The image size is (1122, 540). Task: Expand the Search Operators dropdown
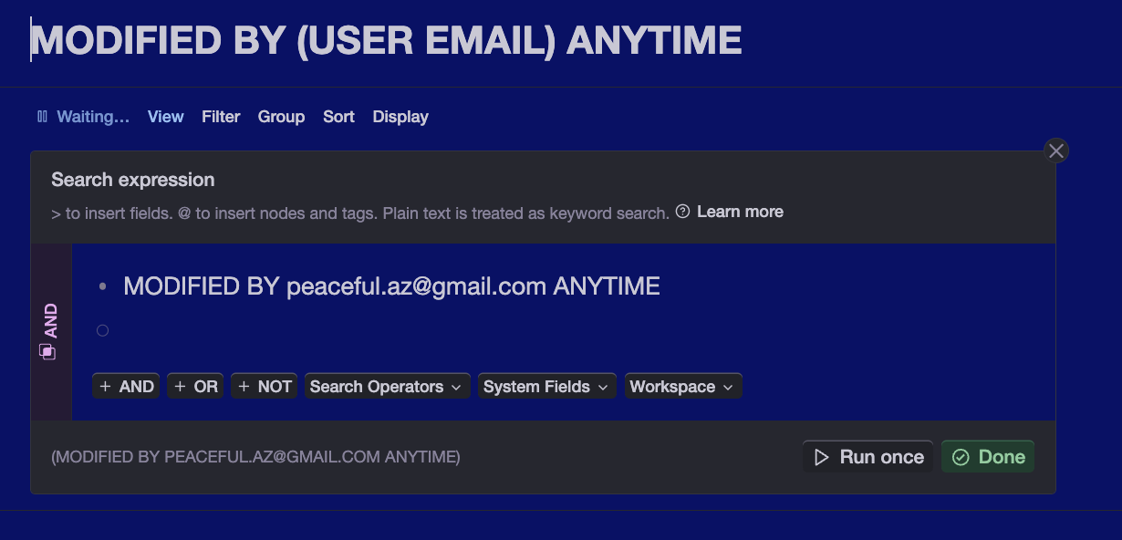pos(387,386)
